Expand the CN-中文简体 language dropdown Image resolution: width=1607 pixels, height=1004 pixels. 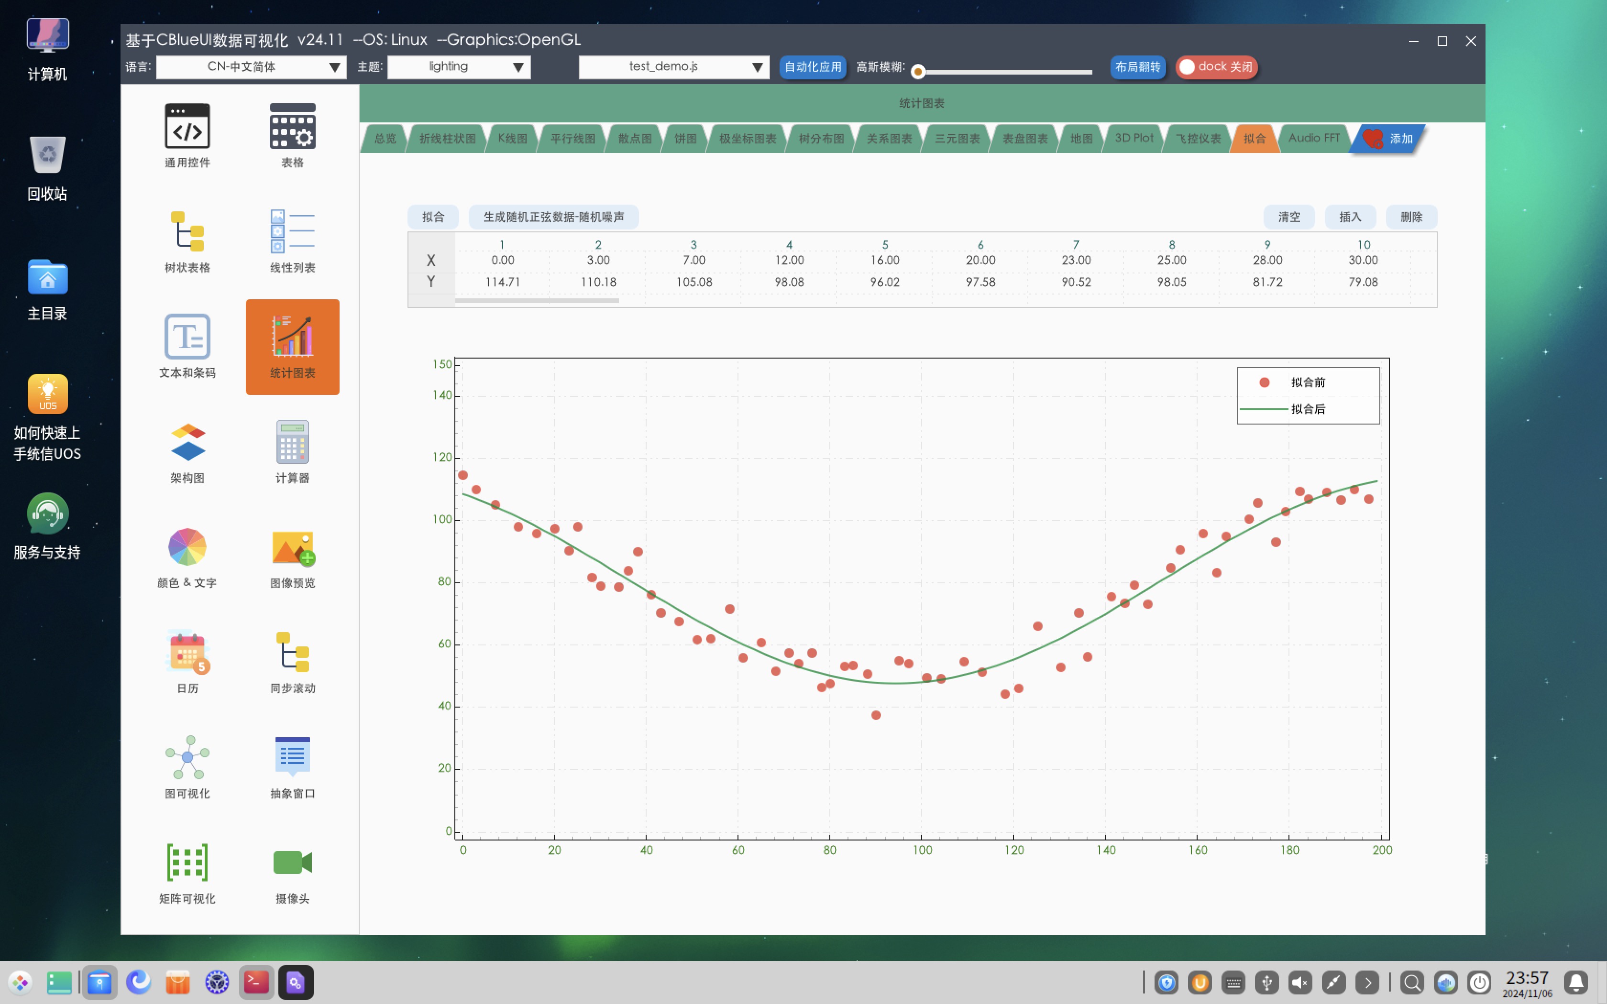click(251, 67)
